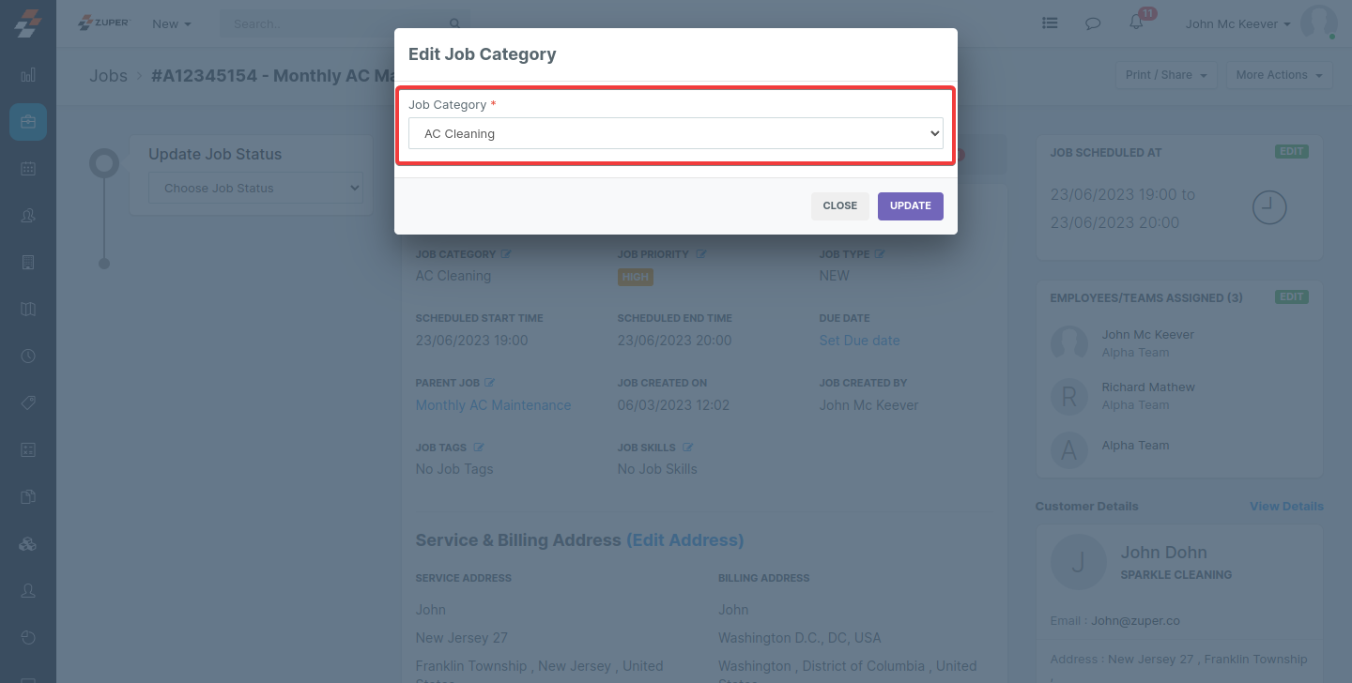Viewport: 1352px width, 683px height.
Task: Click the list view icon in header
Action: pyautogui.click(x=1051, y=23)
